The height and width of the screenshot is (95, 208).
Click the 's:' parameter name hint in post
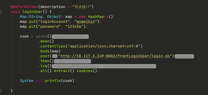(x=55, y=56)
